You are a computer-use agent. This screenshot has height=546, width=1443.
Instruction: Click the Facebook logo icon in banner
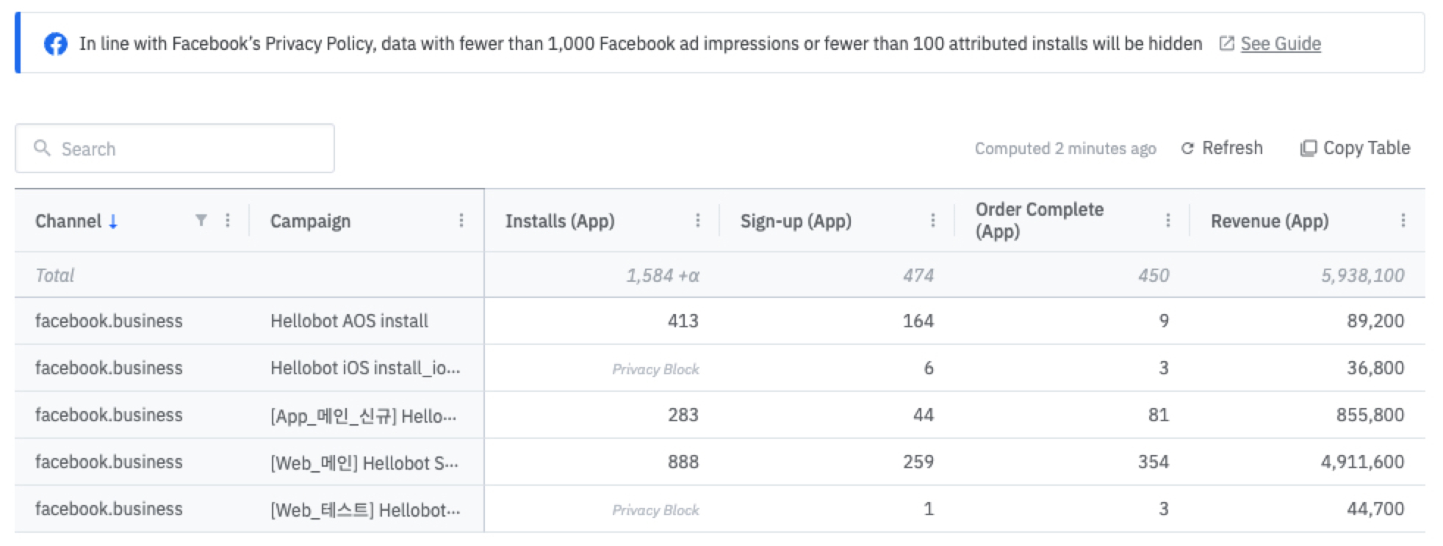click(56, 44)
